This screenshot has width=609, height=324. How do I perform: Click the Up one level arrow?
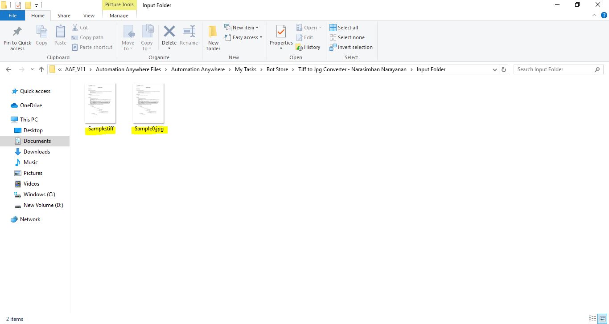[41, 69]
